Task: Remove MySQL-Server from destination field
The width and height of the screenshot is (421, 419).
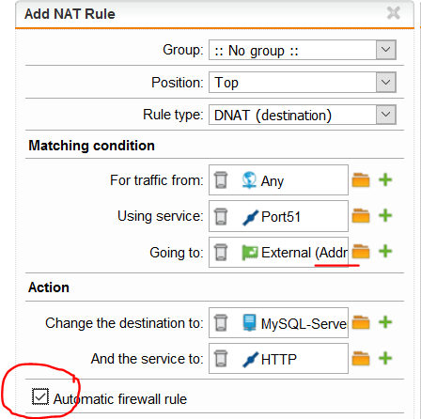Action: click(x=221, y=322)
